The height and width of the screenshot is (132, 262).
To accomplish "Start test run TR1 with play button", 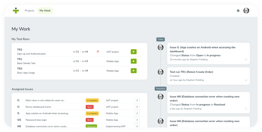I will pos(133,61).
